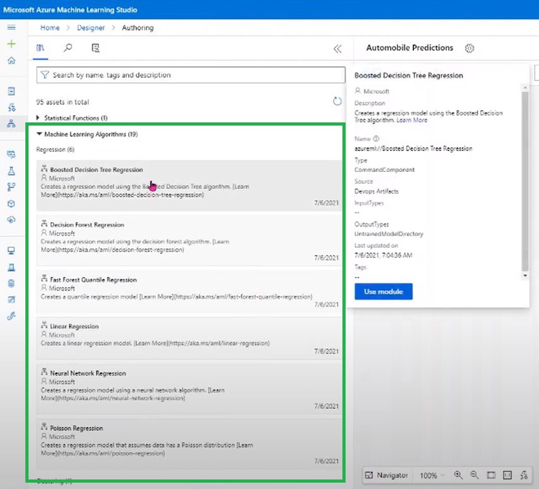Open Linked Services icon in sidebar
The height and width of the screenshot is (489, 539).
click(11, 316)
